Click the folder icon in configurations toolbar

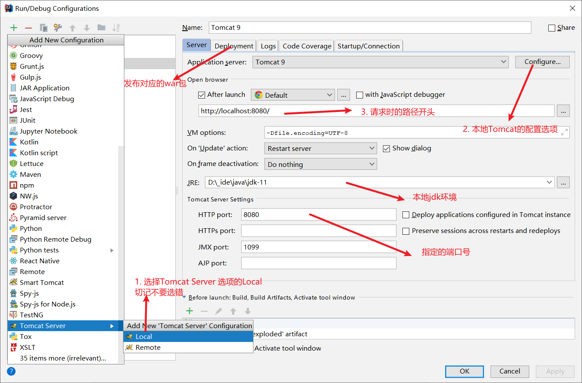(101, 28)
